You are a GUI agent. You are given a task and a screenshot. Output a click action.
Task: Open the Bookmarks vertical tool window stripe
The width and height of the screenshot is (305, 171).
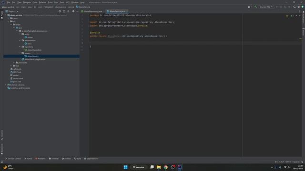(x=2, y=149)
